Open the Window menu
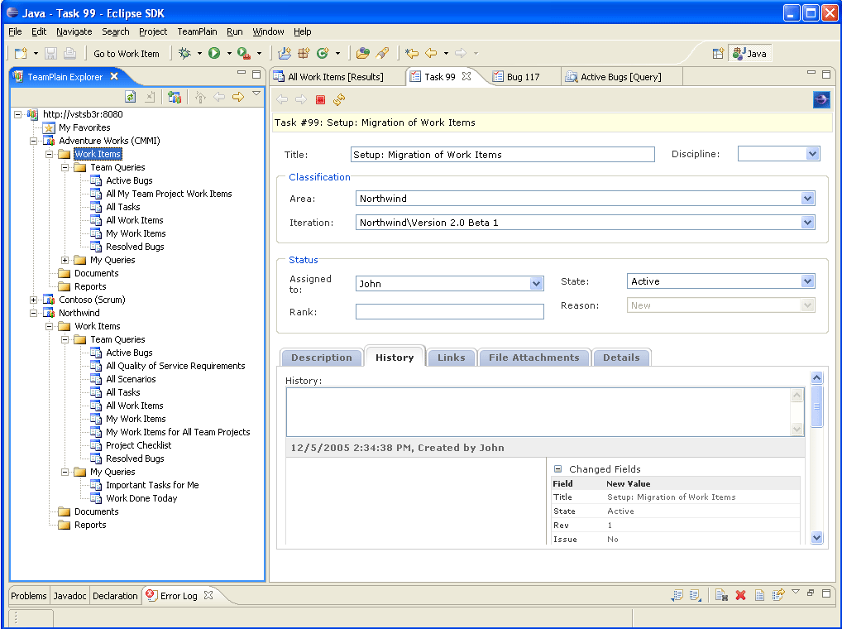The height and width of the screenshot is (629, 842). tap(268, 31)
